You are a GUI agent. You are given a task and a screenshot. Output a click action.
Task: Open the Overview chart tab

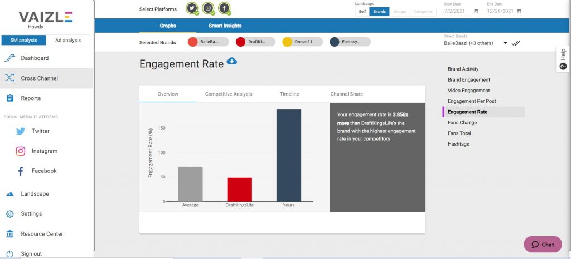tap(168, 94)
